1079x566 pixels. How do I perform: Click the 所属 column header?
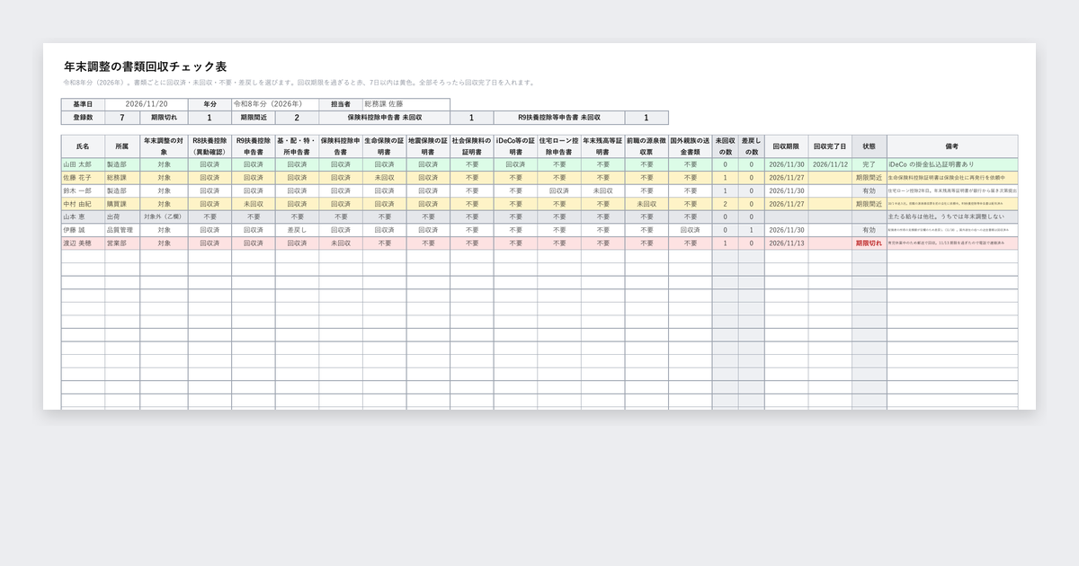(122, 146)
